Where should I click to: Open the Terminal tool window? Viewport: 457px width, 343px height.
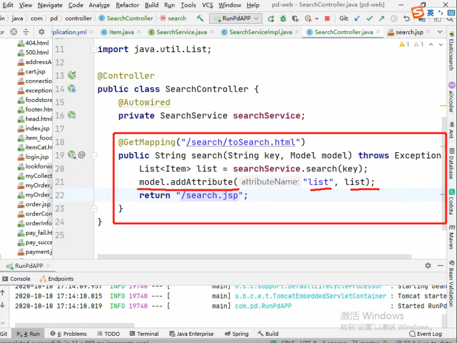(x=144, y=333)
